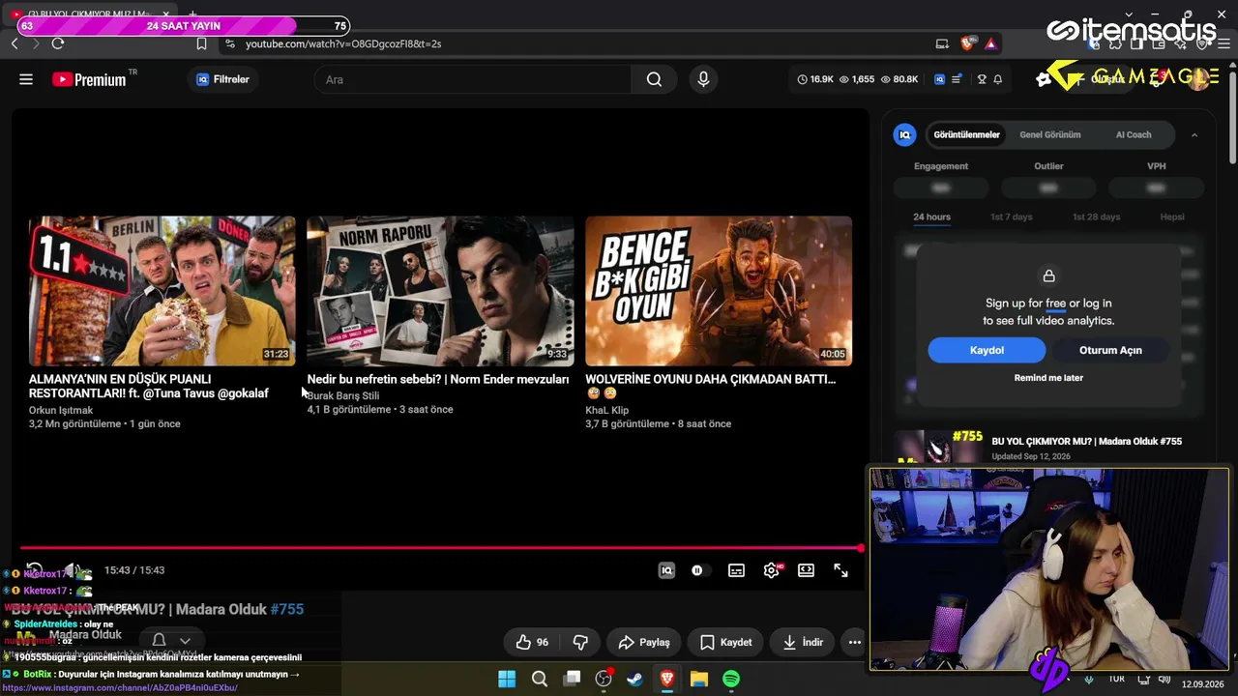Select the AI Coach tab

coord(1134,134)
